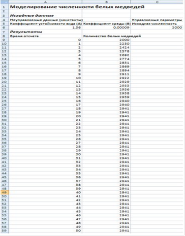The image size is (185, 236).
Task: Select the cell showing bear count 2250
Action: coord(106,44)
